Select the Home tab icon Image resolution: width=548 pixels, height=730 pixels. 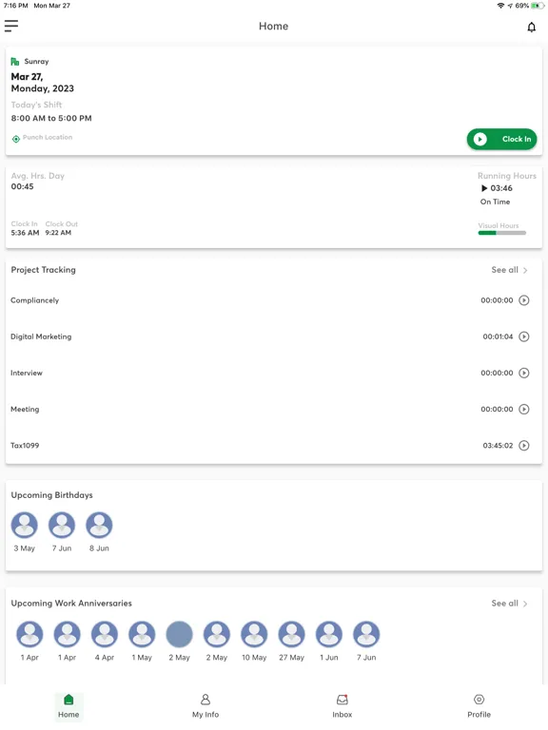tap(68, 700)
